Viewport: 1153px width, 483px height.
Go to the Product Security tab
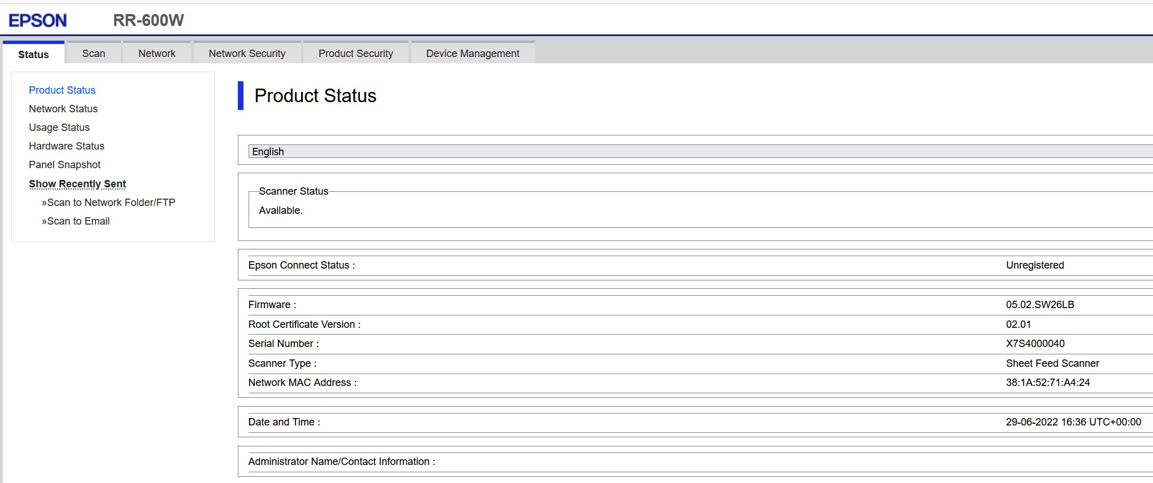pyautogui.click(x=355, y=54)
